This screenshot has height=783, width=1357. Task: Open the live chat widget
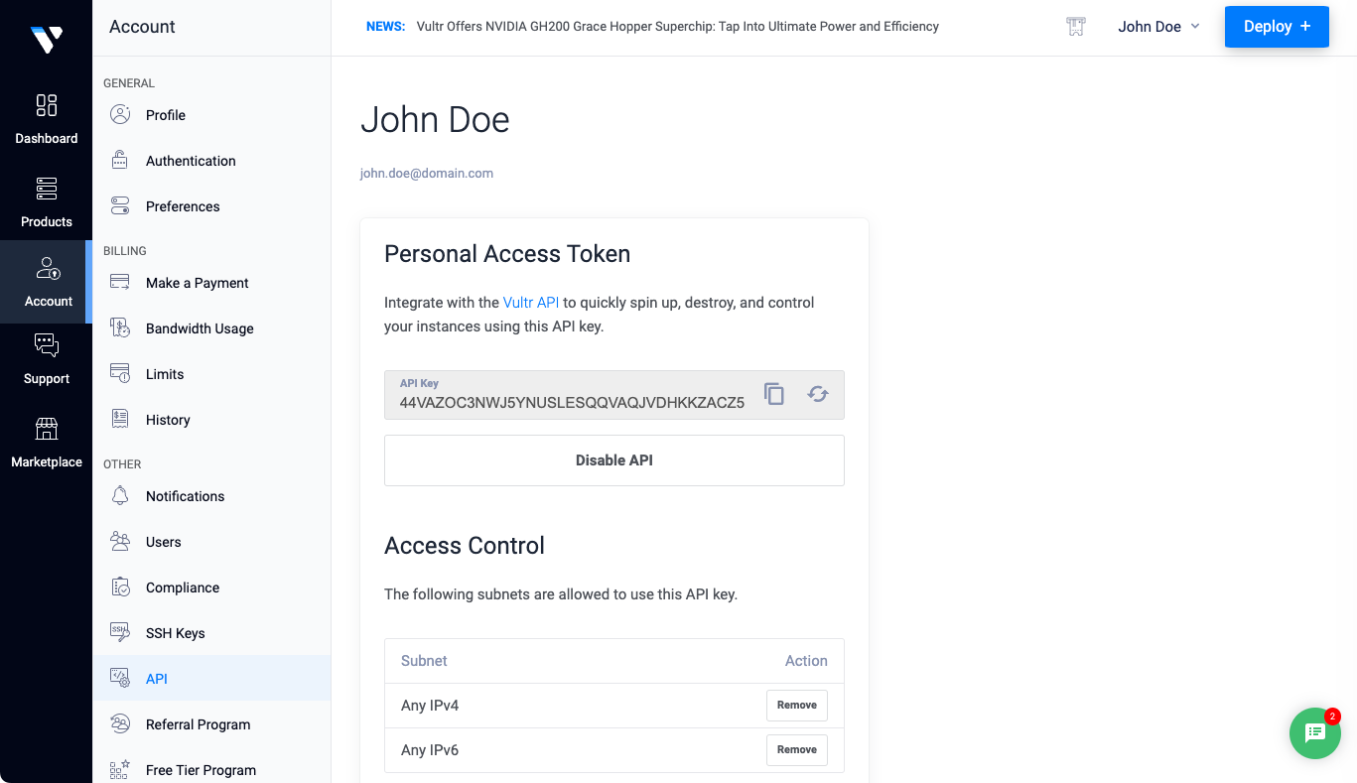click(1314, 733)
